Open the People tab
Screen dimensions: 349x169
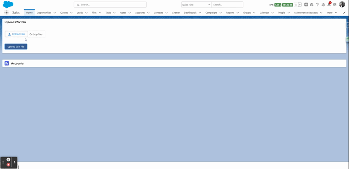[281, 13]
